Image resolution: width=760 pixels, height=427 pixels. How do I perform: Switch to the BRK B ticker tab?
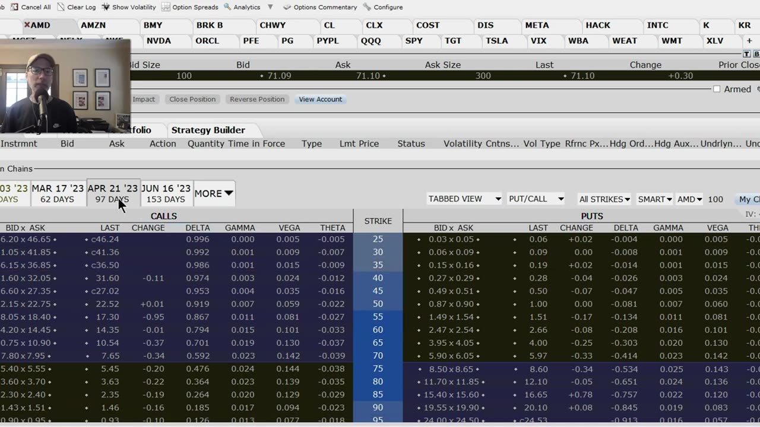210,26
